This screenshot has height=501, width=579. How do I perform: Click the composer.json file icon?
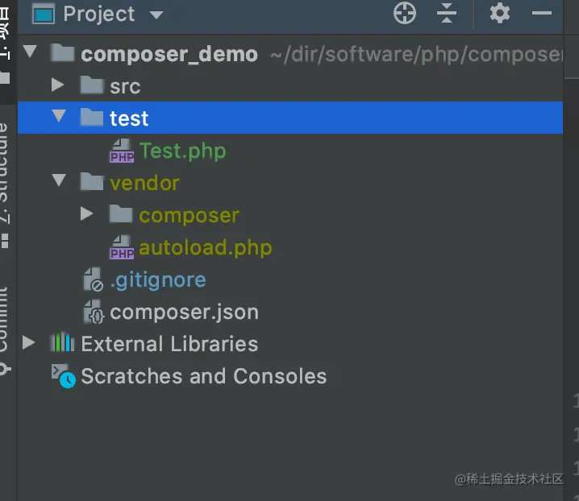coord(93,313)
